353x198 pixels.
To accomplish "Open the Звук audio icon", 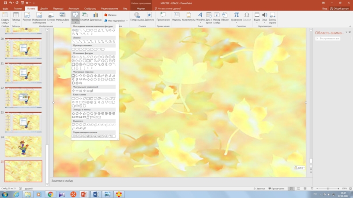I will [265, 17].
